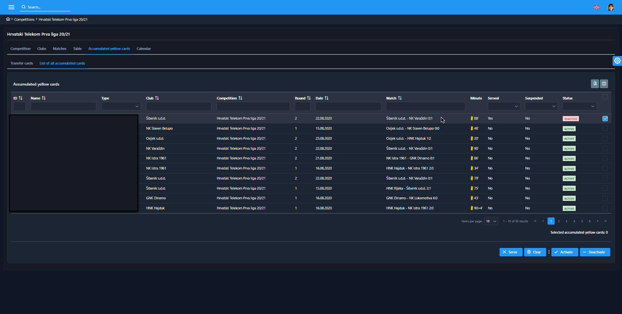Click the home icon in breadcrumb
Image resolution: width=622 pixels, height=314 pixels.
(8, 19)
